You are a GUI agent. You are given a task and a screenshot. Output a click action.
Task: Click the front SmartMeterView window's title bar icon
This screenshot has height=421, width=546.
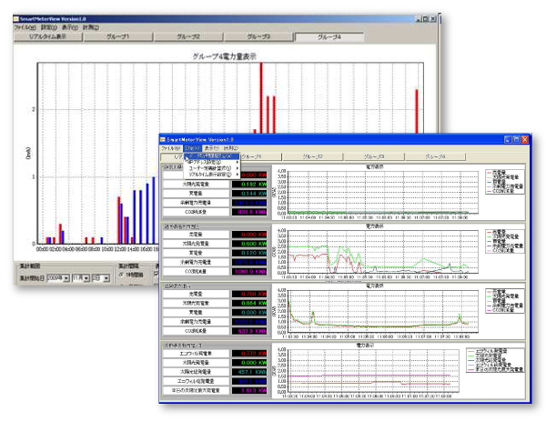coord(162,139)
